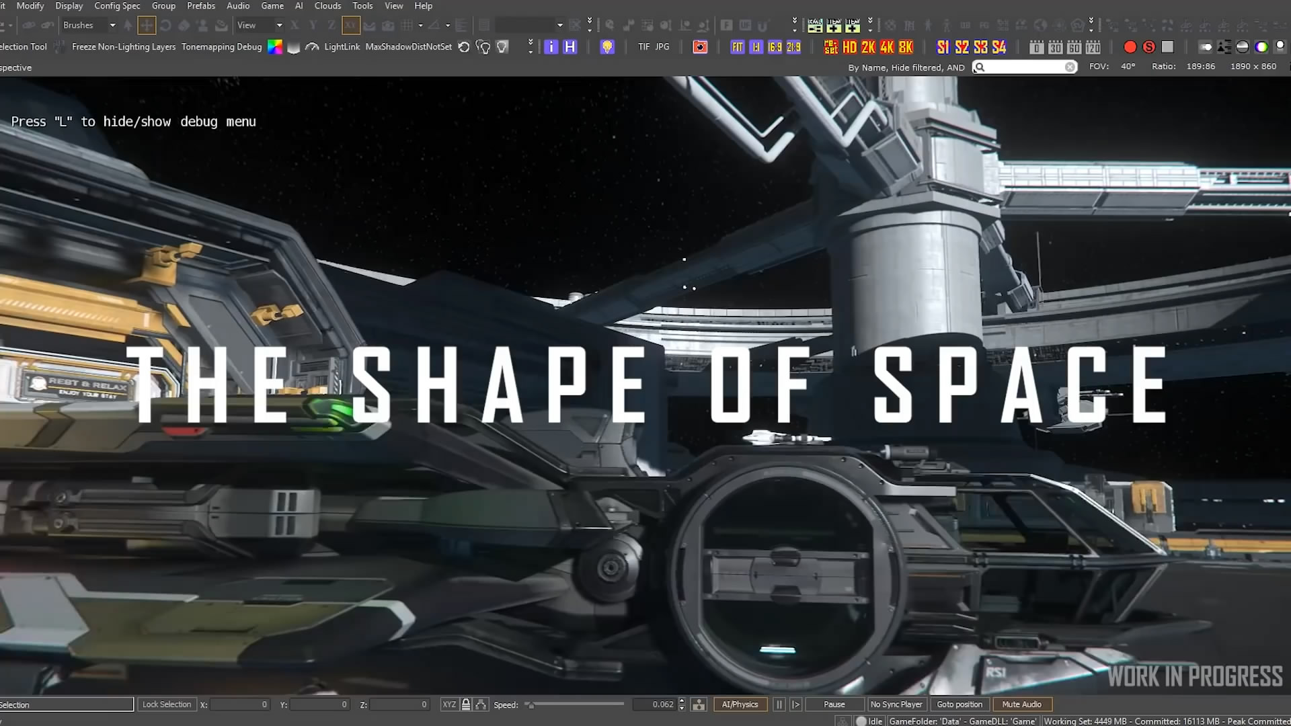Open the Prefabs menu

[x=201, y=6]
